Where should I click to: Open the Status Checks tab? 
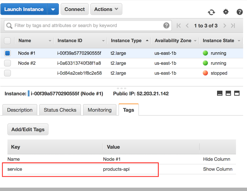[60, 110]
